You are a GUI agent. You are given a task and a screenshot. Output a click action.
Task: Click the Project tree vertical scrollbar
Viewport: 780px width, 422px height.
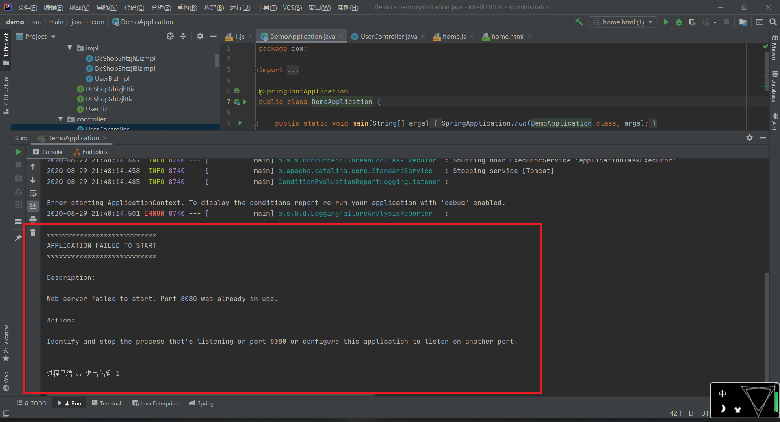(x=217, y=60)
